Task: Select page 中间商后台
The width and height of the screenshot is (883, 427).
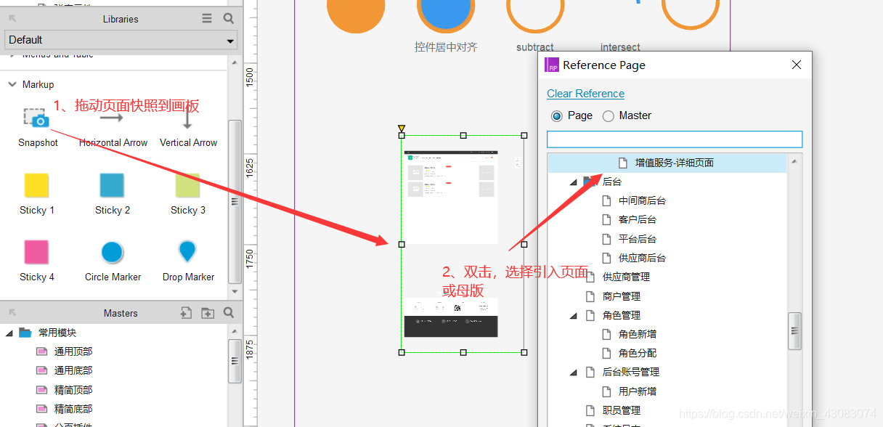Action: coord(642,201)
